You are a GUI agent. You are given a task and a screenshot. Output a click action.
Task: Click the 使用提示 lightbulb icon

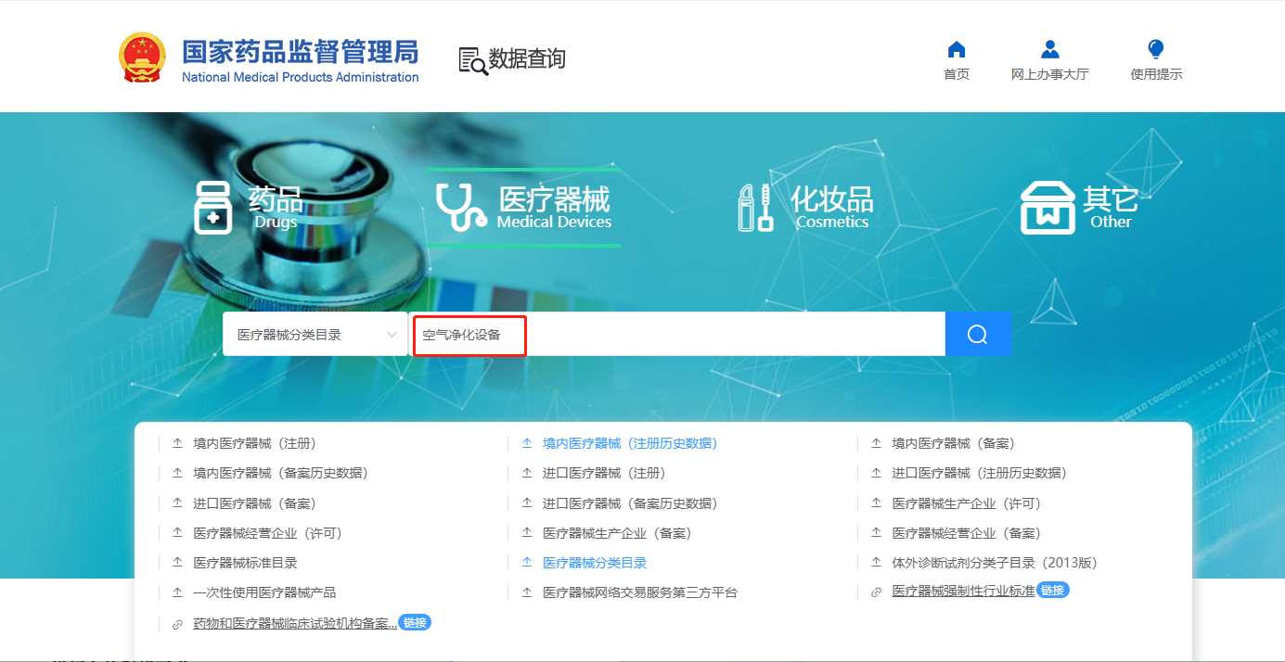pyautogui.click(x=1155, y=49)
